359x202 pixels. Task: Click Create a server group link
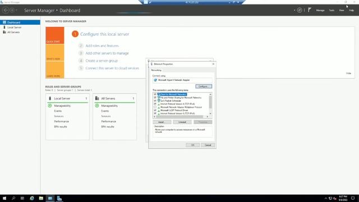click(102, 61)
